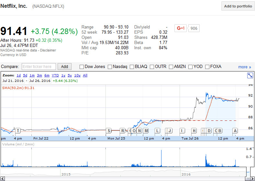Set chart zoom to 1d

(19, 75)
